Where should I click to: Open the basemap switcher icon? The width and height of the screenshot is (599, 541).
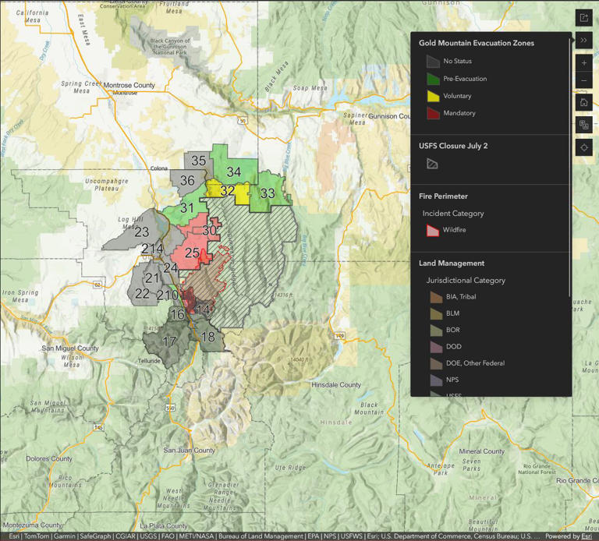pyautogui.click(x=583, y=125)
